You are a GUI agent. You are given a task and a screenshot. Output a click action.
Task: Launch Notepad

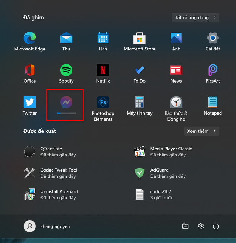tap(213, 106)
